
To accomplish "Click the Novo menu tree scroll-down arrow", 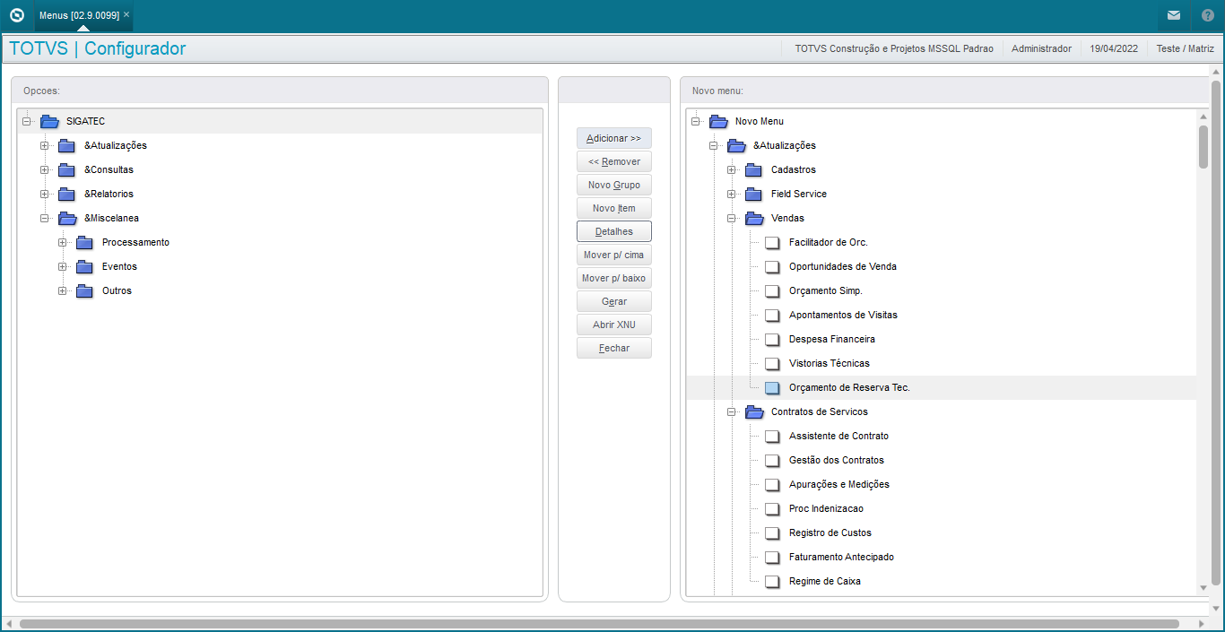I will (x=1203, y=588).
